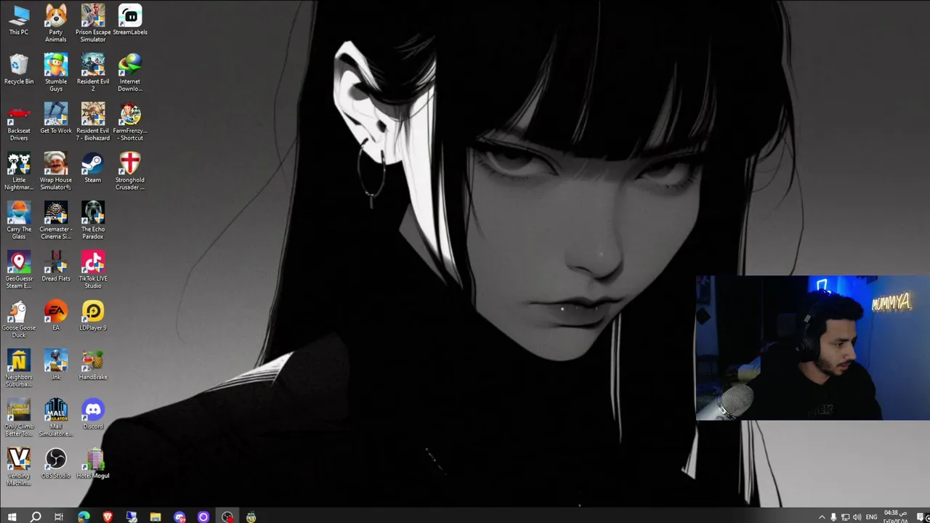Select Dread Flats desktop icon
The height and width of the screenshot is (523, 930).
click(x=56, y=267)
